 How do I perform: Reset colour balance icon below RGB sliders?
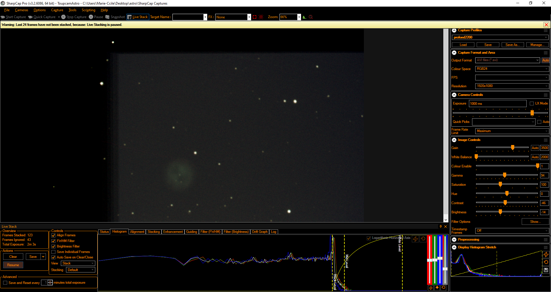[x=443, y=288]
